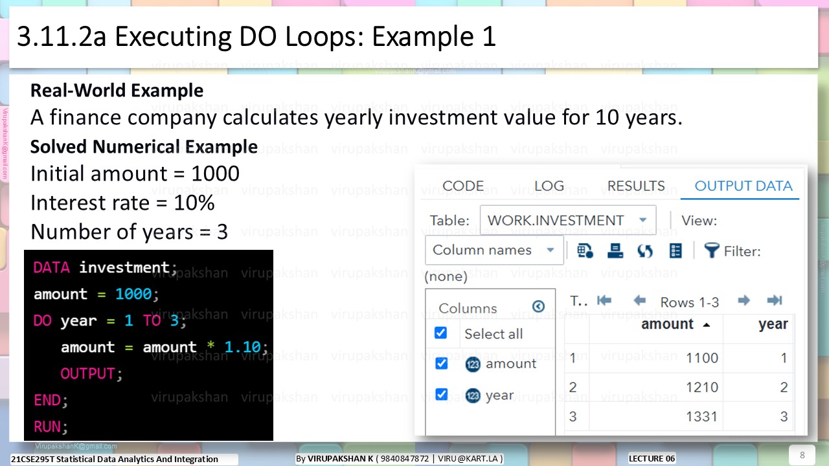Click the Rows 1-3 indicator

(689, 302)
